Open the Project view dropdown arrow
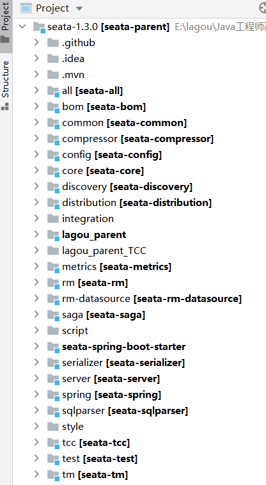This screenshot has height=485, width=266. tap(79, 9)
